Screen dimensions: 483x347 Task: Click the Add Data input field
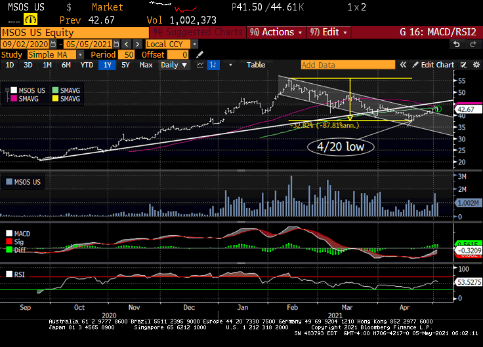(x=348, y=65)
